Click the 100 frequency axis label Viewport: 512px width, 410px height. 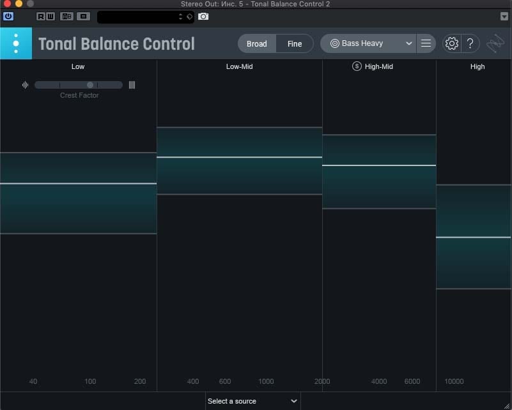click(90, 381)
